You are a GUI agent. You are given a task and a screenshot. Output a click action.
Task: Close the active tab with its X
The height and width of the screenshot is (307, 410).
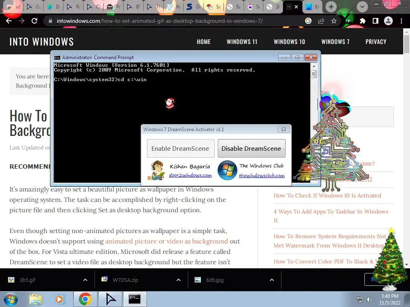click(296, 7)
